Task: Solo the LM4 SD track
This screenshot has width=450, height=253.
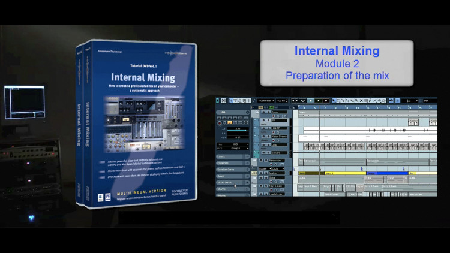Action: (268, 128)
